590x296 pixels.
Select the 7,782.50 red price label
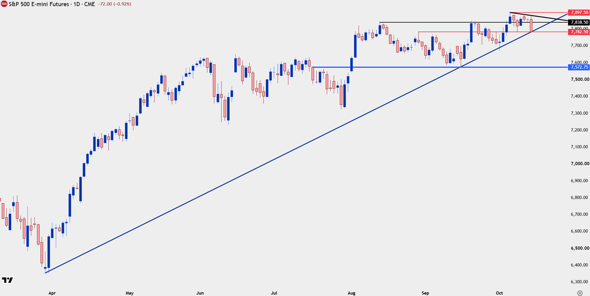point(579,32)
